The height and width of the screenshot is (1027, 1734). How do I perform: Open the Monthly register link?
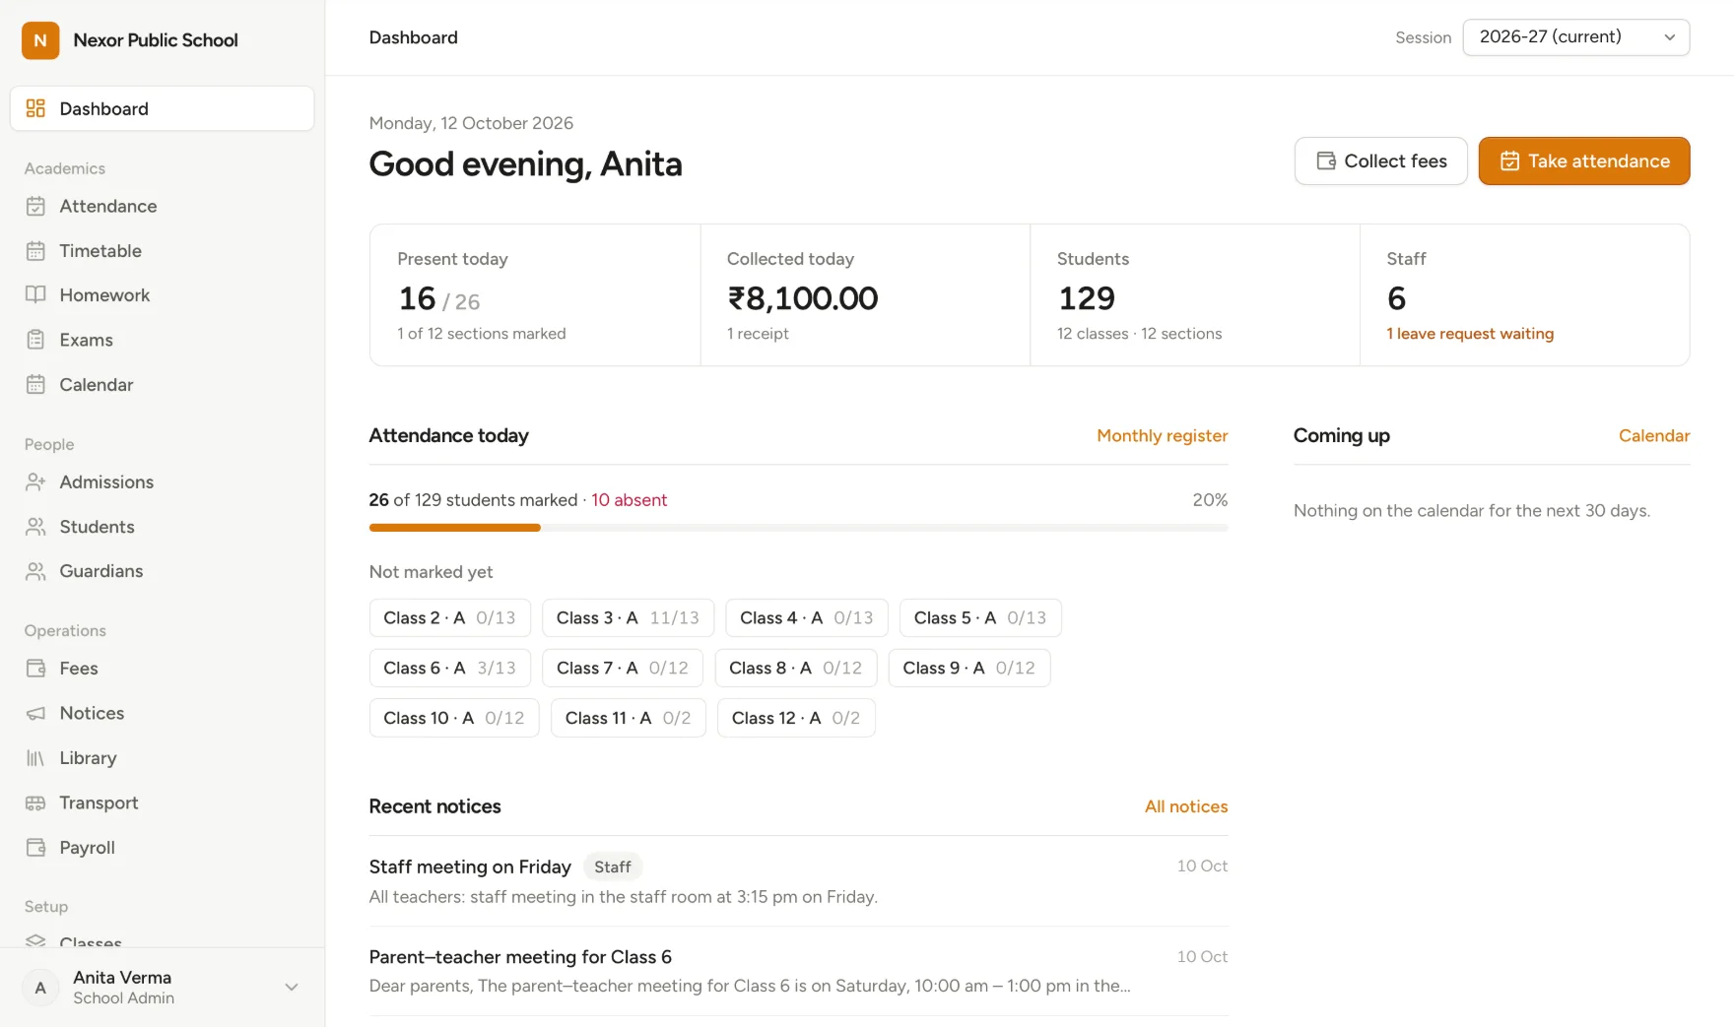[x=1163, y=436]
